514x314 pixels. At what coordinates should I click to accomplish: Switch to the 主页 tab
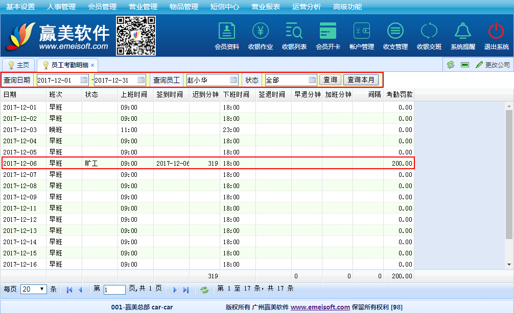[x=18, y=65]
